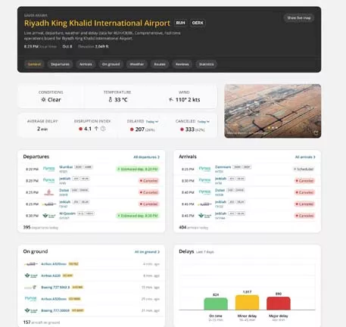Select the General tab
Image resolution: width=346 pixels, height=327 pixels.
(x=34, y=64)
